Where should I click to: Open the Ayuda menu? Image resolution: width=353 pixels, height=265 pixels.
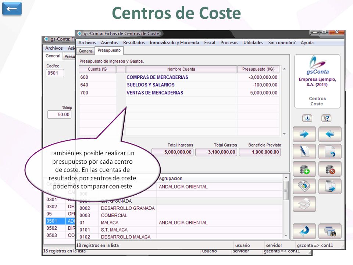point(307,43)
